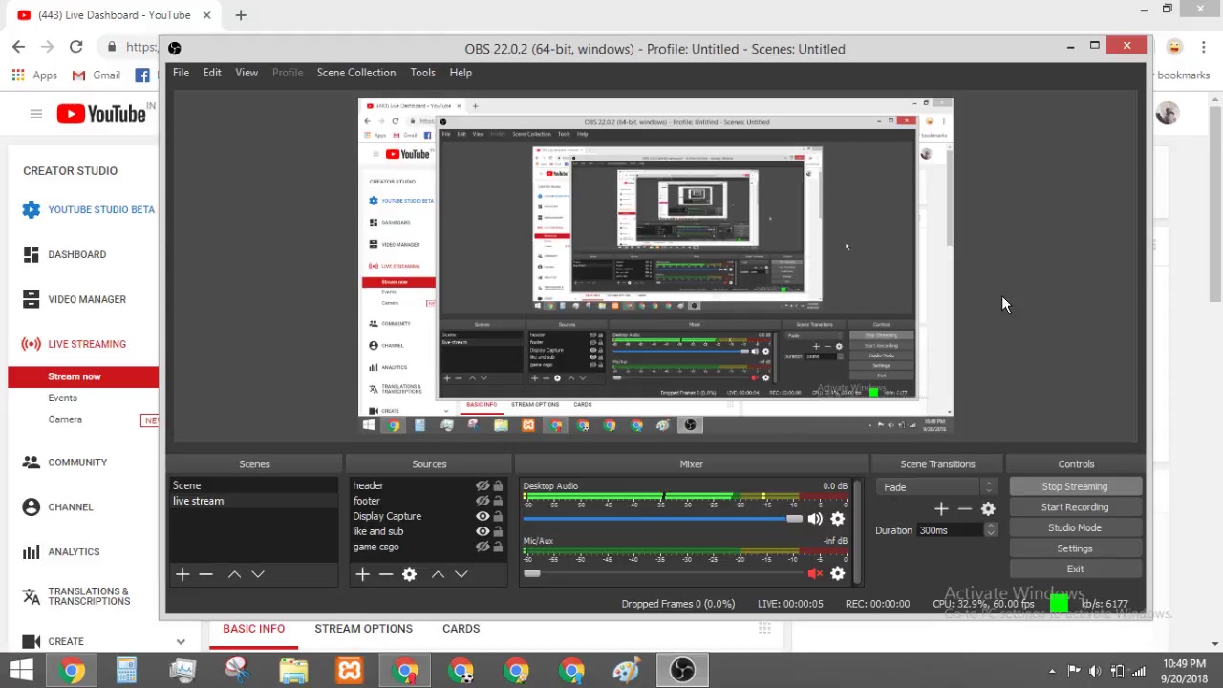Screen dimensions: 1223x688
Task: Mute Desktop Audio speaker icon
Action: point(815,519)
